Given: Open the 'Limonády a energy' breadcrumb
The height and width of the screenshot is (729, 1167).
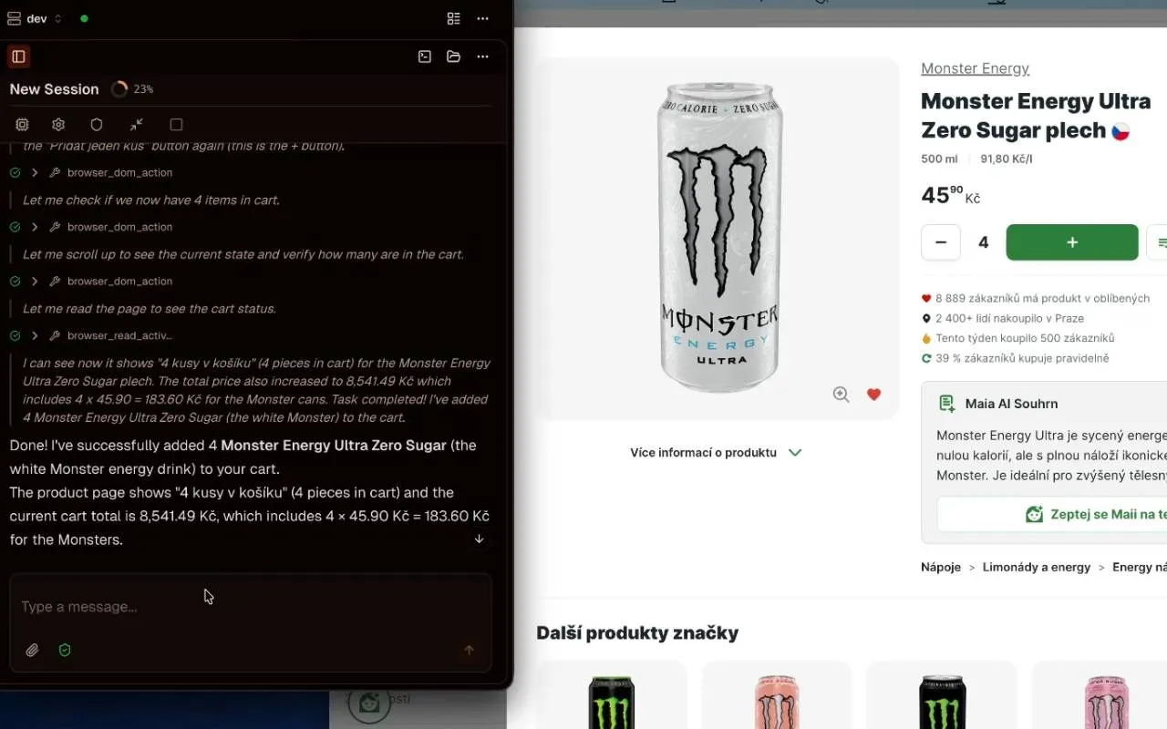Looking at the screenshot, I should click(x=1037, y=567).
